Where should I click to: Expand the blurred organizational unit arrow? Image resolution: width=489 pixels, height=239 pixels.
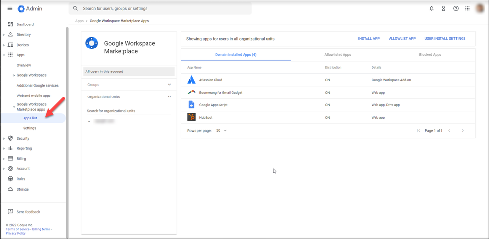(x=89, y=121)
